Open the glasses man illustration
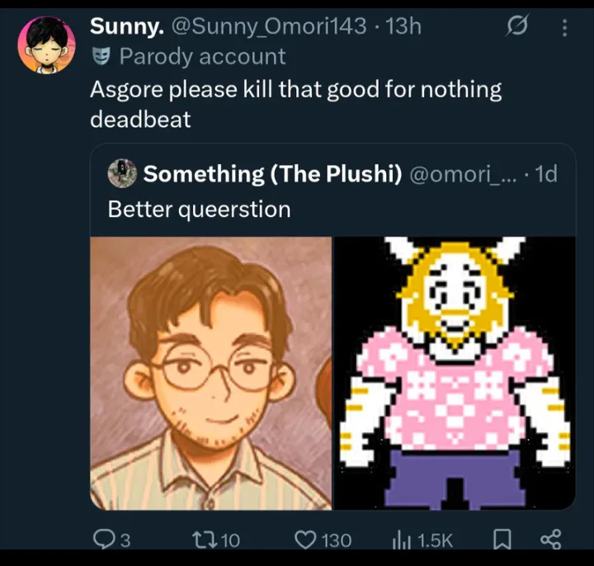Viewport: 594px width, 566px height. [x=210, y=373]
